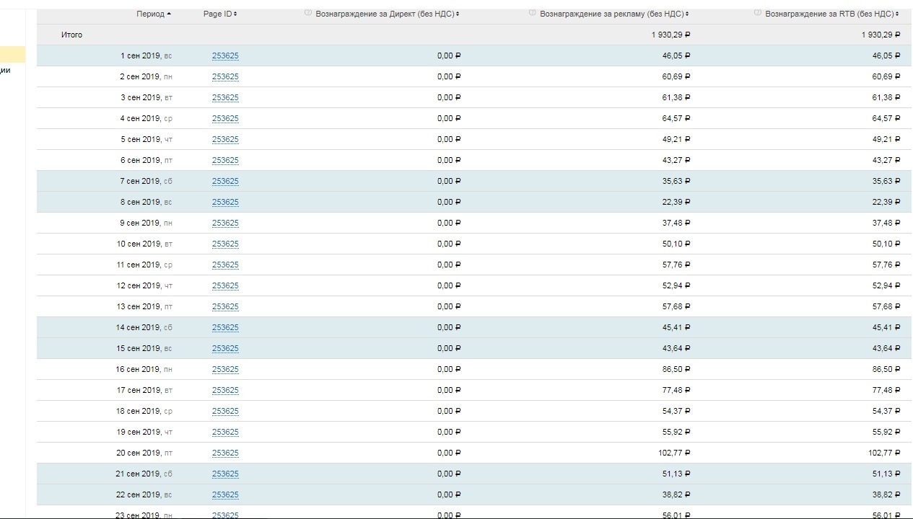The height and width of the screenshot is (519, 913).
Task: Open Page ID 253625 link for 20 сен 2019
Action: click(x=225, y=453)
